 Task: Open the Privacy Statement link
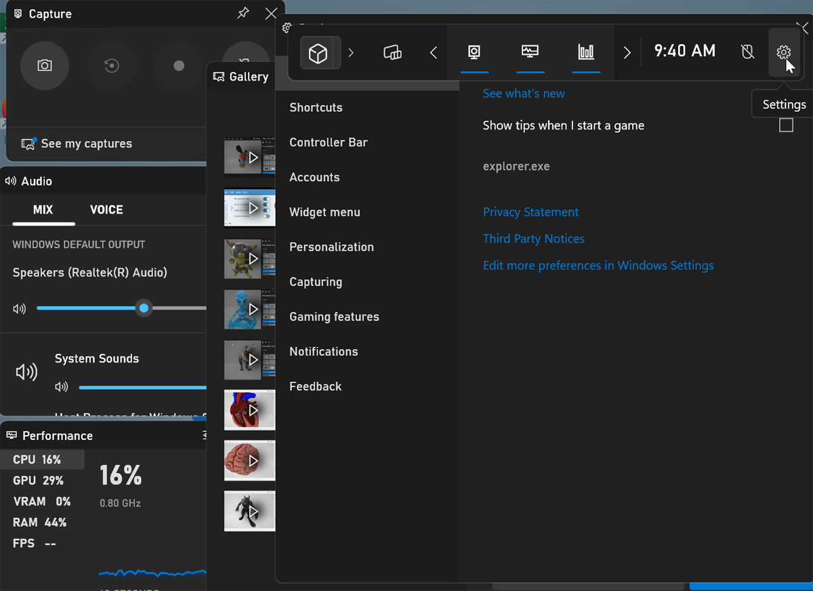click(x=530, y=211)
